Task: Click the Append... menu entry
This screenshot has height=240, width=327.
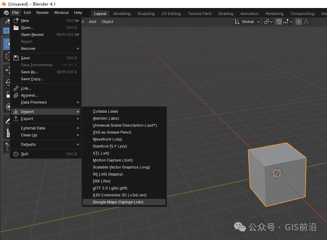Action: click(46, 95)
